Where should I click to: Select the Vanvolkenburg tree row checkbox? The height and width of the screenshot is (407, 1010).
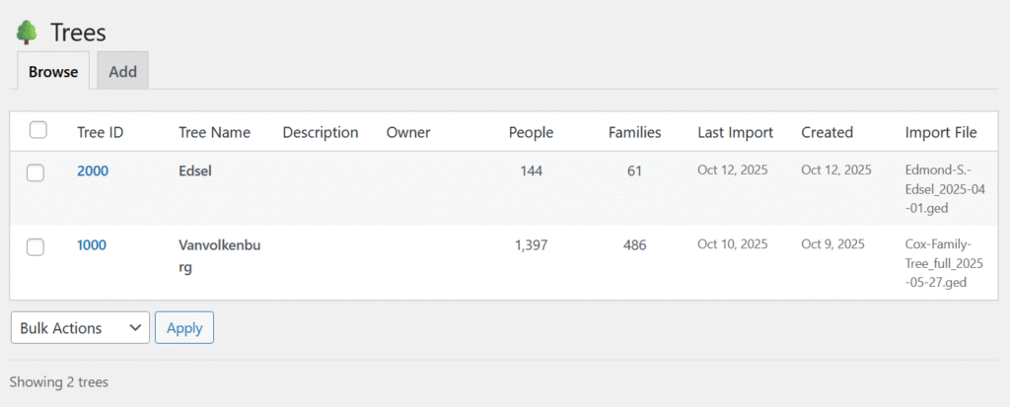point(36,247)
